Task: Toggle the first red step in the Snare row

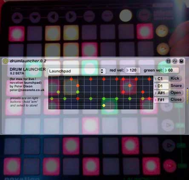Action: [78, 86]
